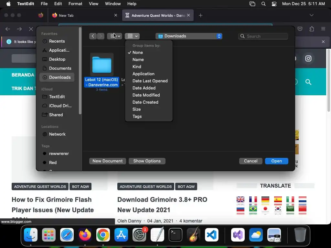Group items by Date Modified

coord(149,95)
